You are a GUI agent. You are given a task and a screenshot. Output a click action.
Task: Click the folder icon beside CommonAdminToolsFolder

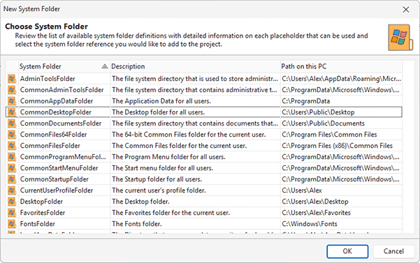click(x=12, y=90)
